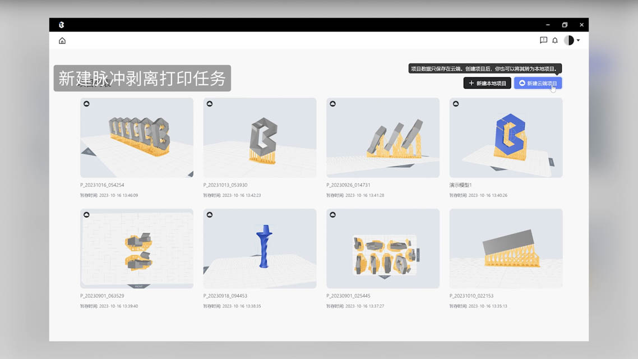Click 新建云端项目 button
Viewport: 638px width, 359px height.
pos(538,83)
